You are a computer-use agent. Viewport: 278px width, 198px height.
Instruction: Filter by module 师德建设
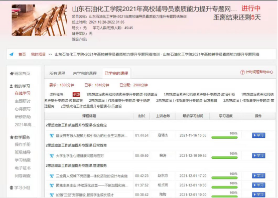coord(122,94)
